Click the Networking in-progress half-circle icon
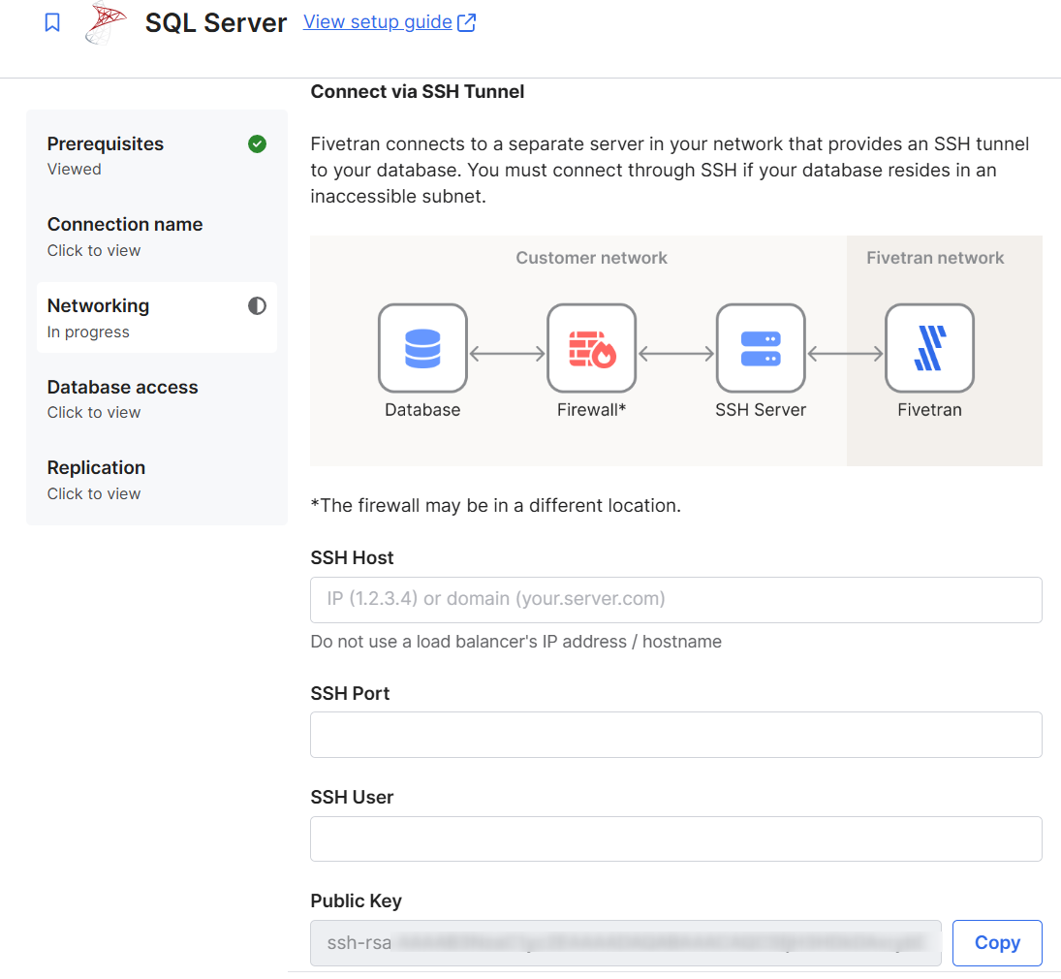Viewport: 1061px width, 979px height. [x=257, y=306]
